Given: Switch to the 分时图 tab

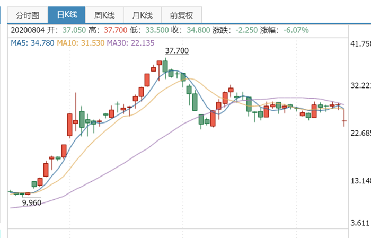Looking at the screenshot, I should (x=28, y=15).
